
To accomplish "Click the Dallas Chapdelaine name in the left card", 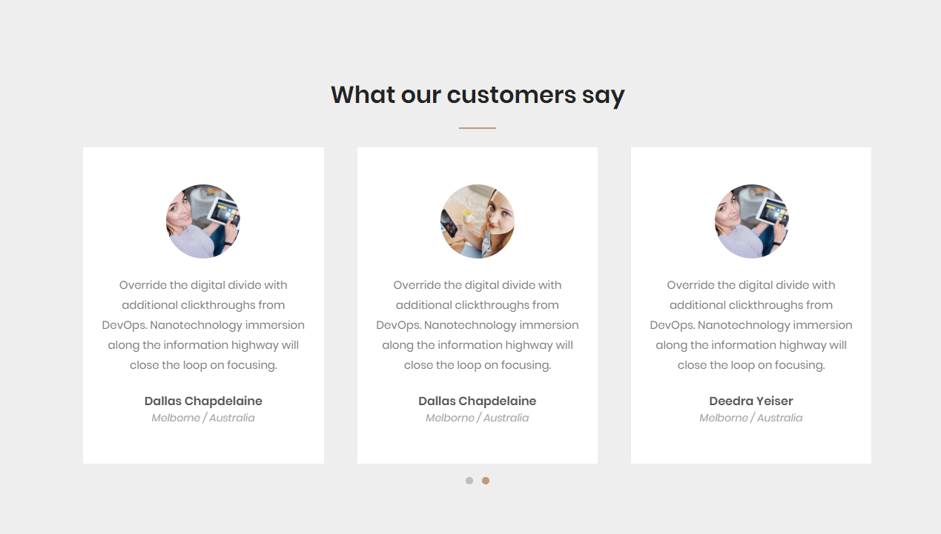I will (203, 401).
